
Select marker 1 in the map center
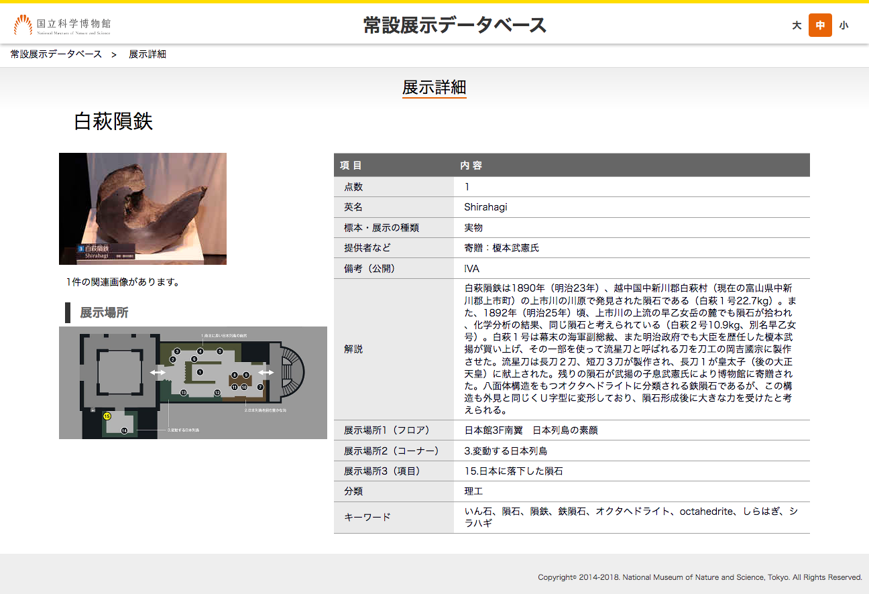[200, 371]
